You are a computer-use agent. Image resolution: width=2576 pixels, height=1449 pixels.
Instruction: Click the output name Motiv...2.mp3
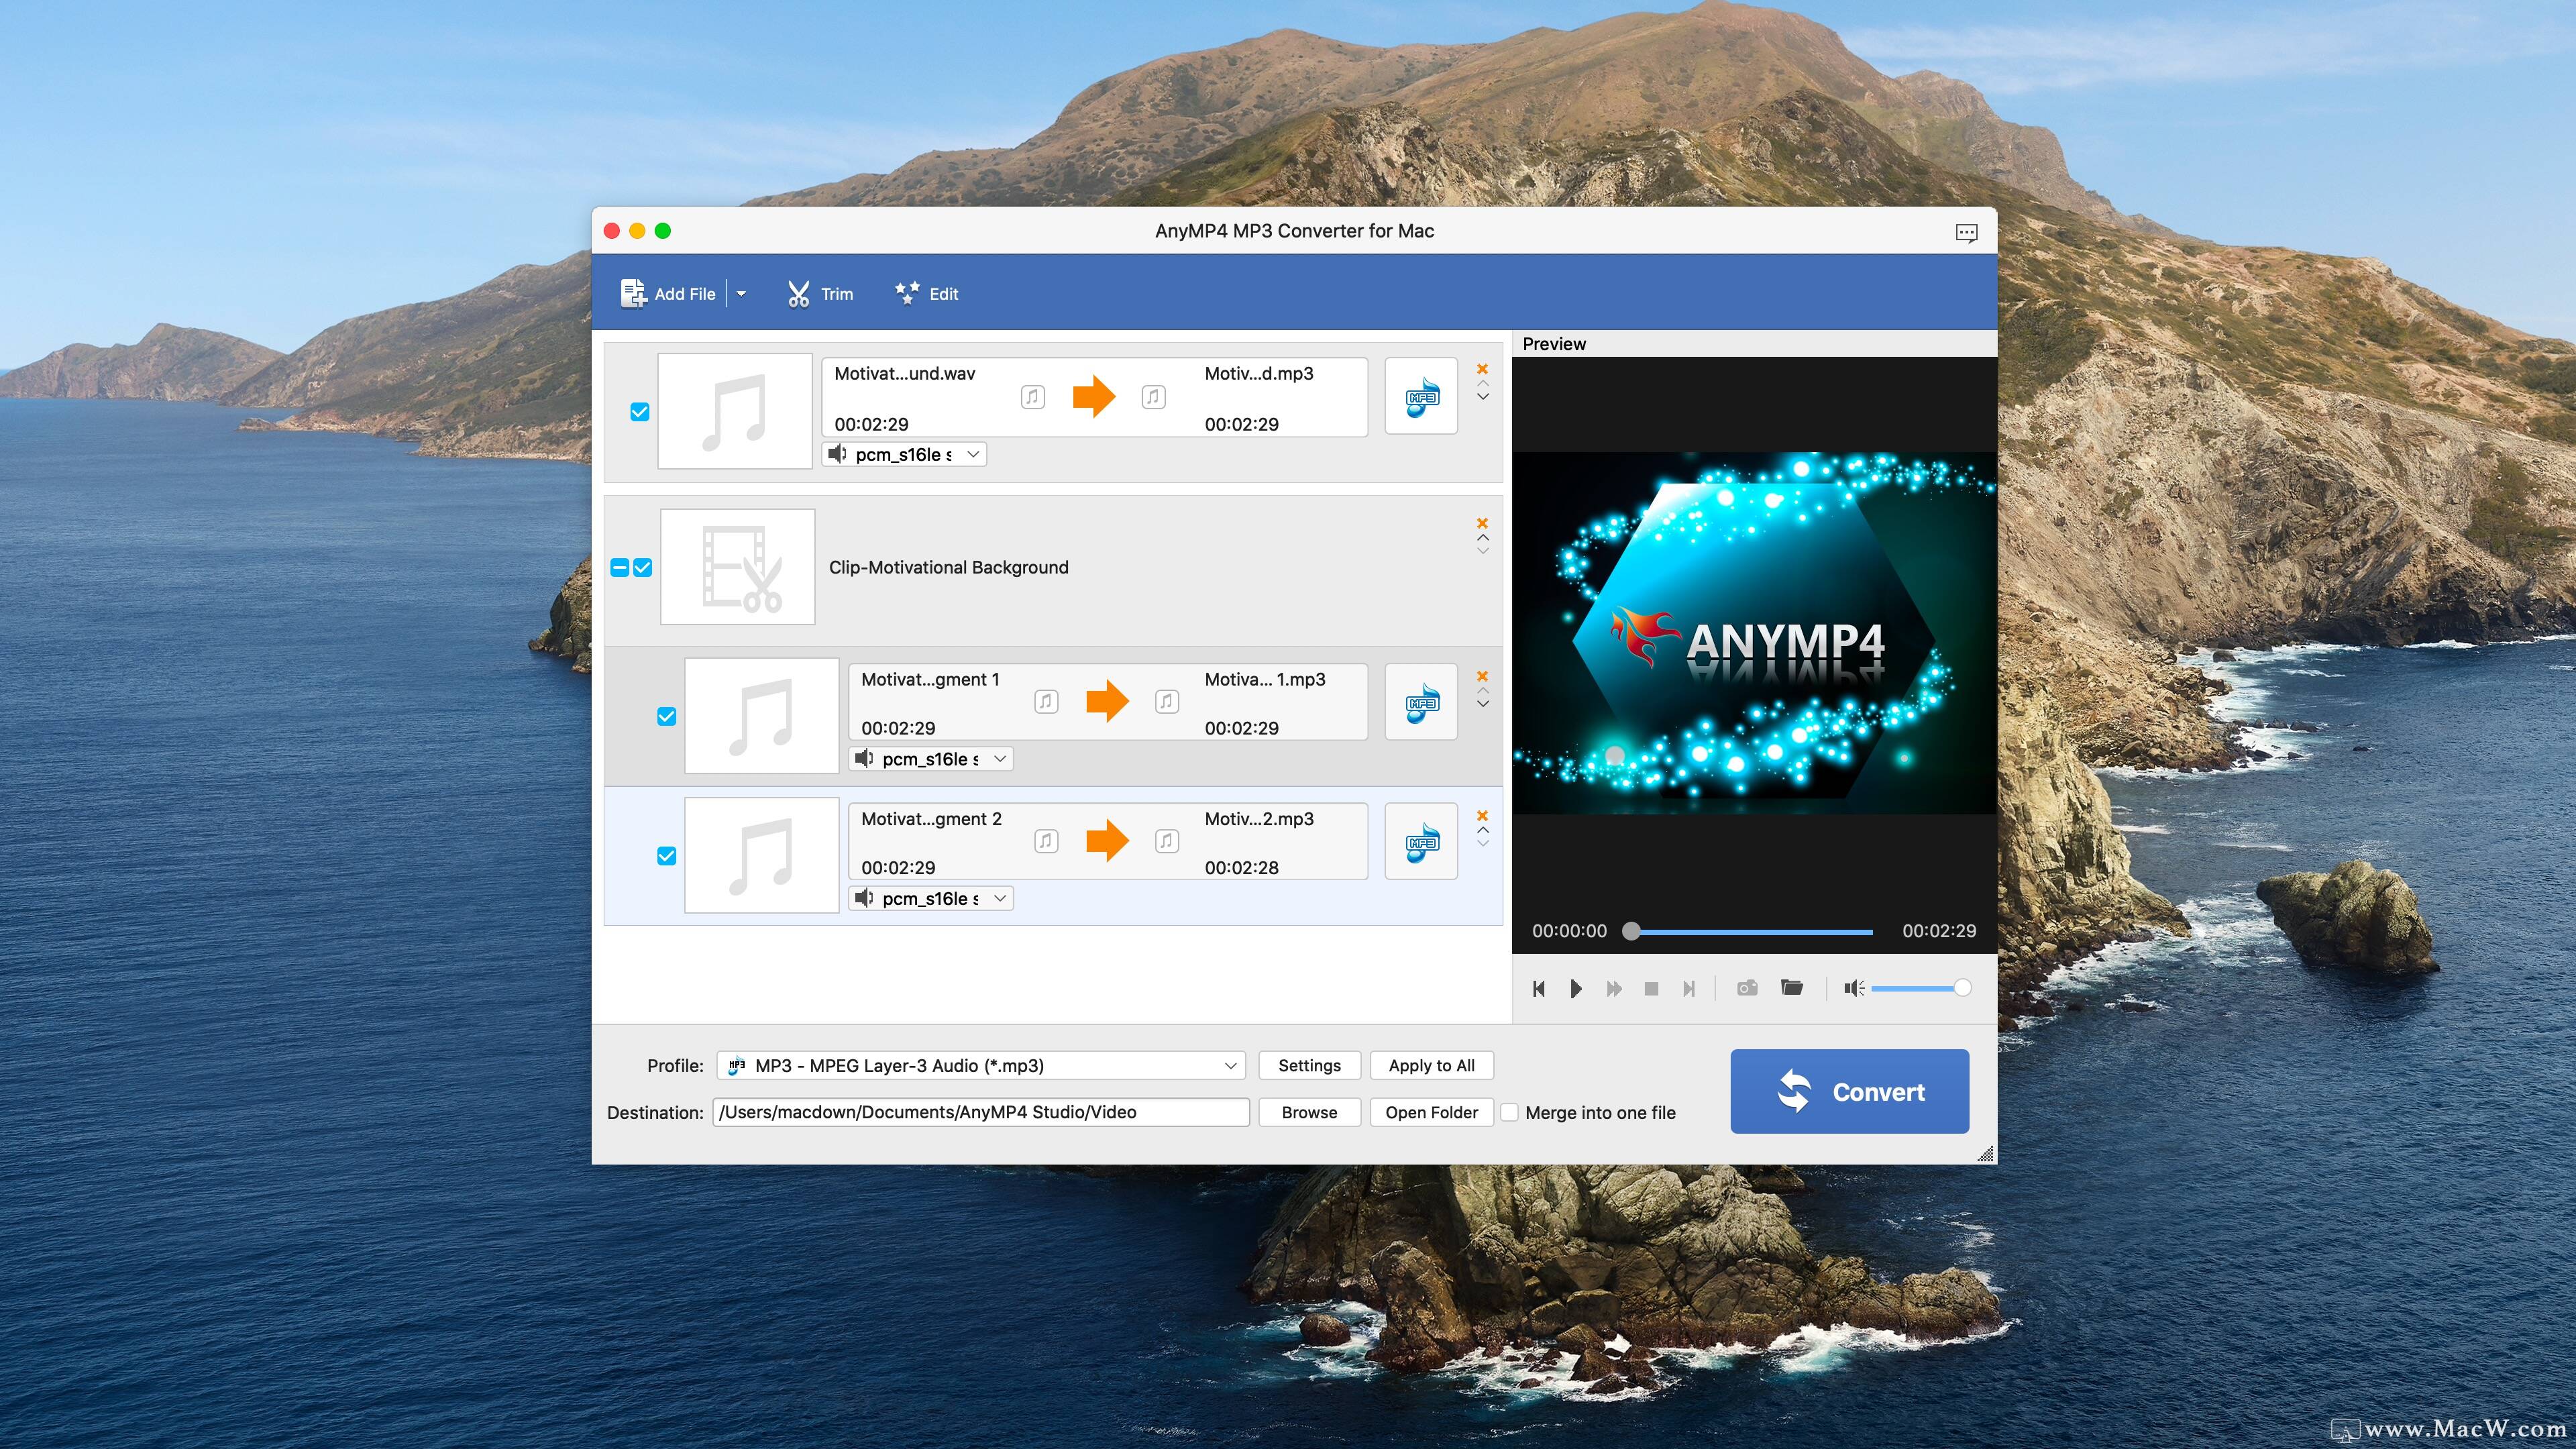pos(1259,819)
